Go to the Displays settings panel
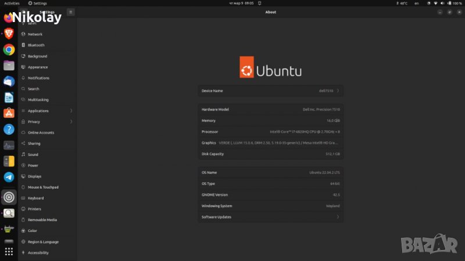Viewport: 465px width, 261px height. coord(34,176)
